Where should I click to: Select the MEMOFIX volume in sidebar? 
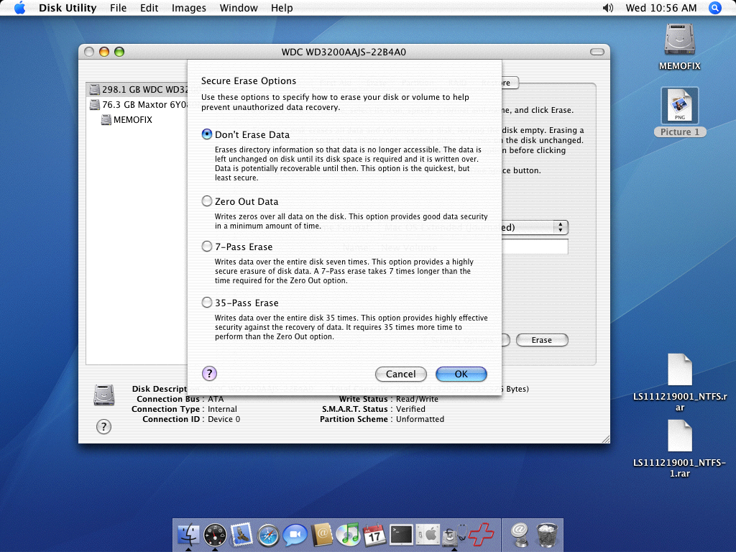click(126, 120)
